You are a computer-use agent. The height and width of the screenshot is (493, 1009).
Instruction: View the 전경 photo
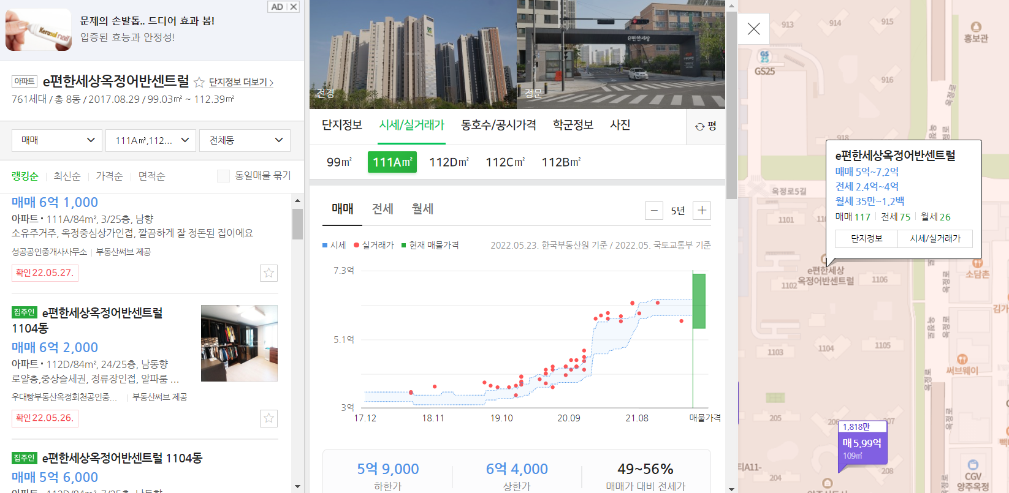tap(413, 55)
